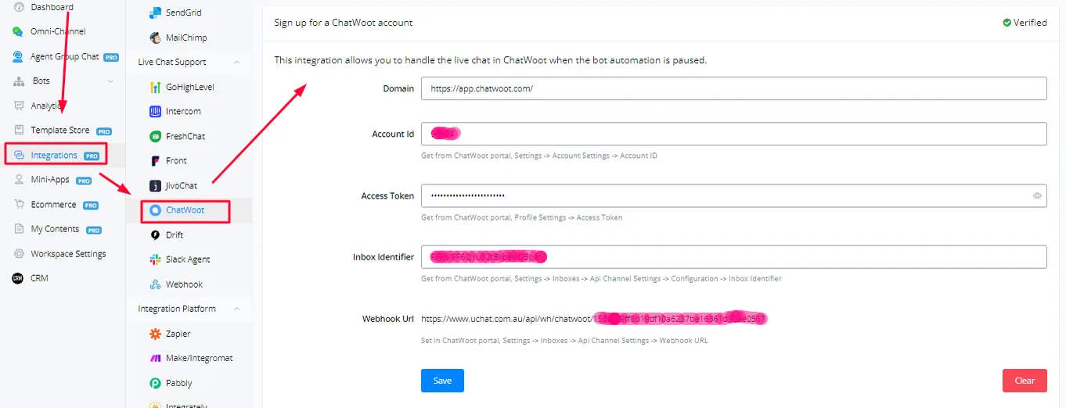Open the SendGrid integration icon
Viewport: 1066px width, 408px height.
click(x=155, y=13)
